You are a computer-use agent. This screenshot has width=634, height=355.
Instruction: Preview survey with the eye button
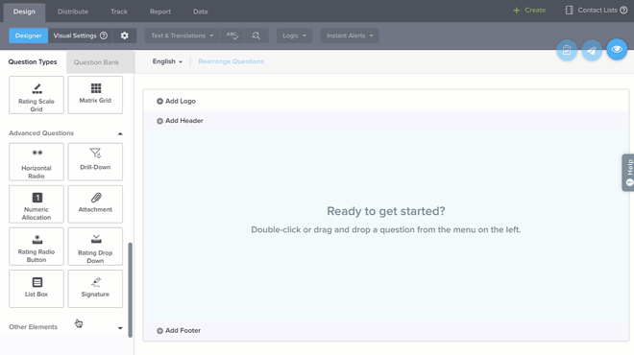[x=617, y=49]
